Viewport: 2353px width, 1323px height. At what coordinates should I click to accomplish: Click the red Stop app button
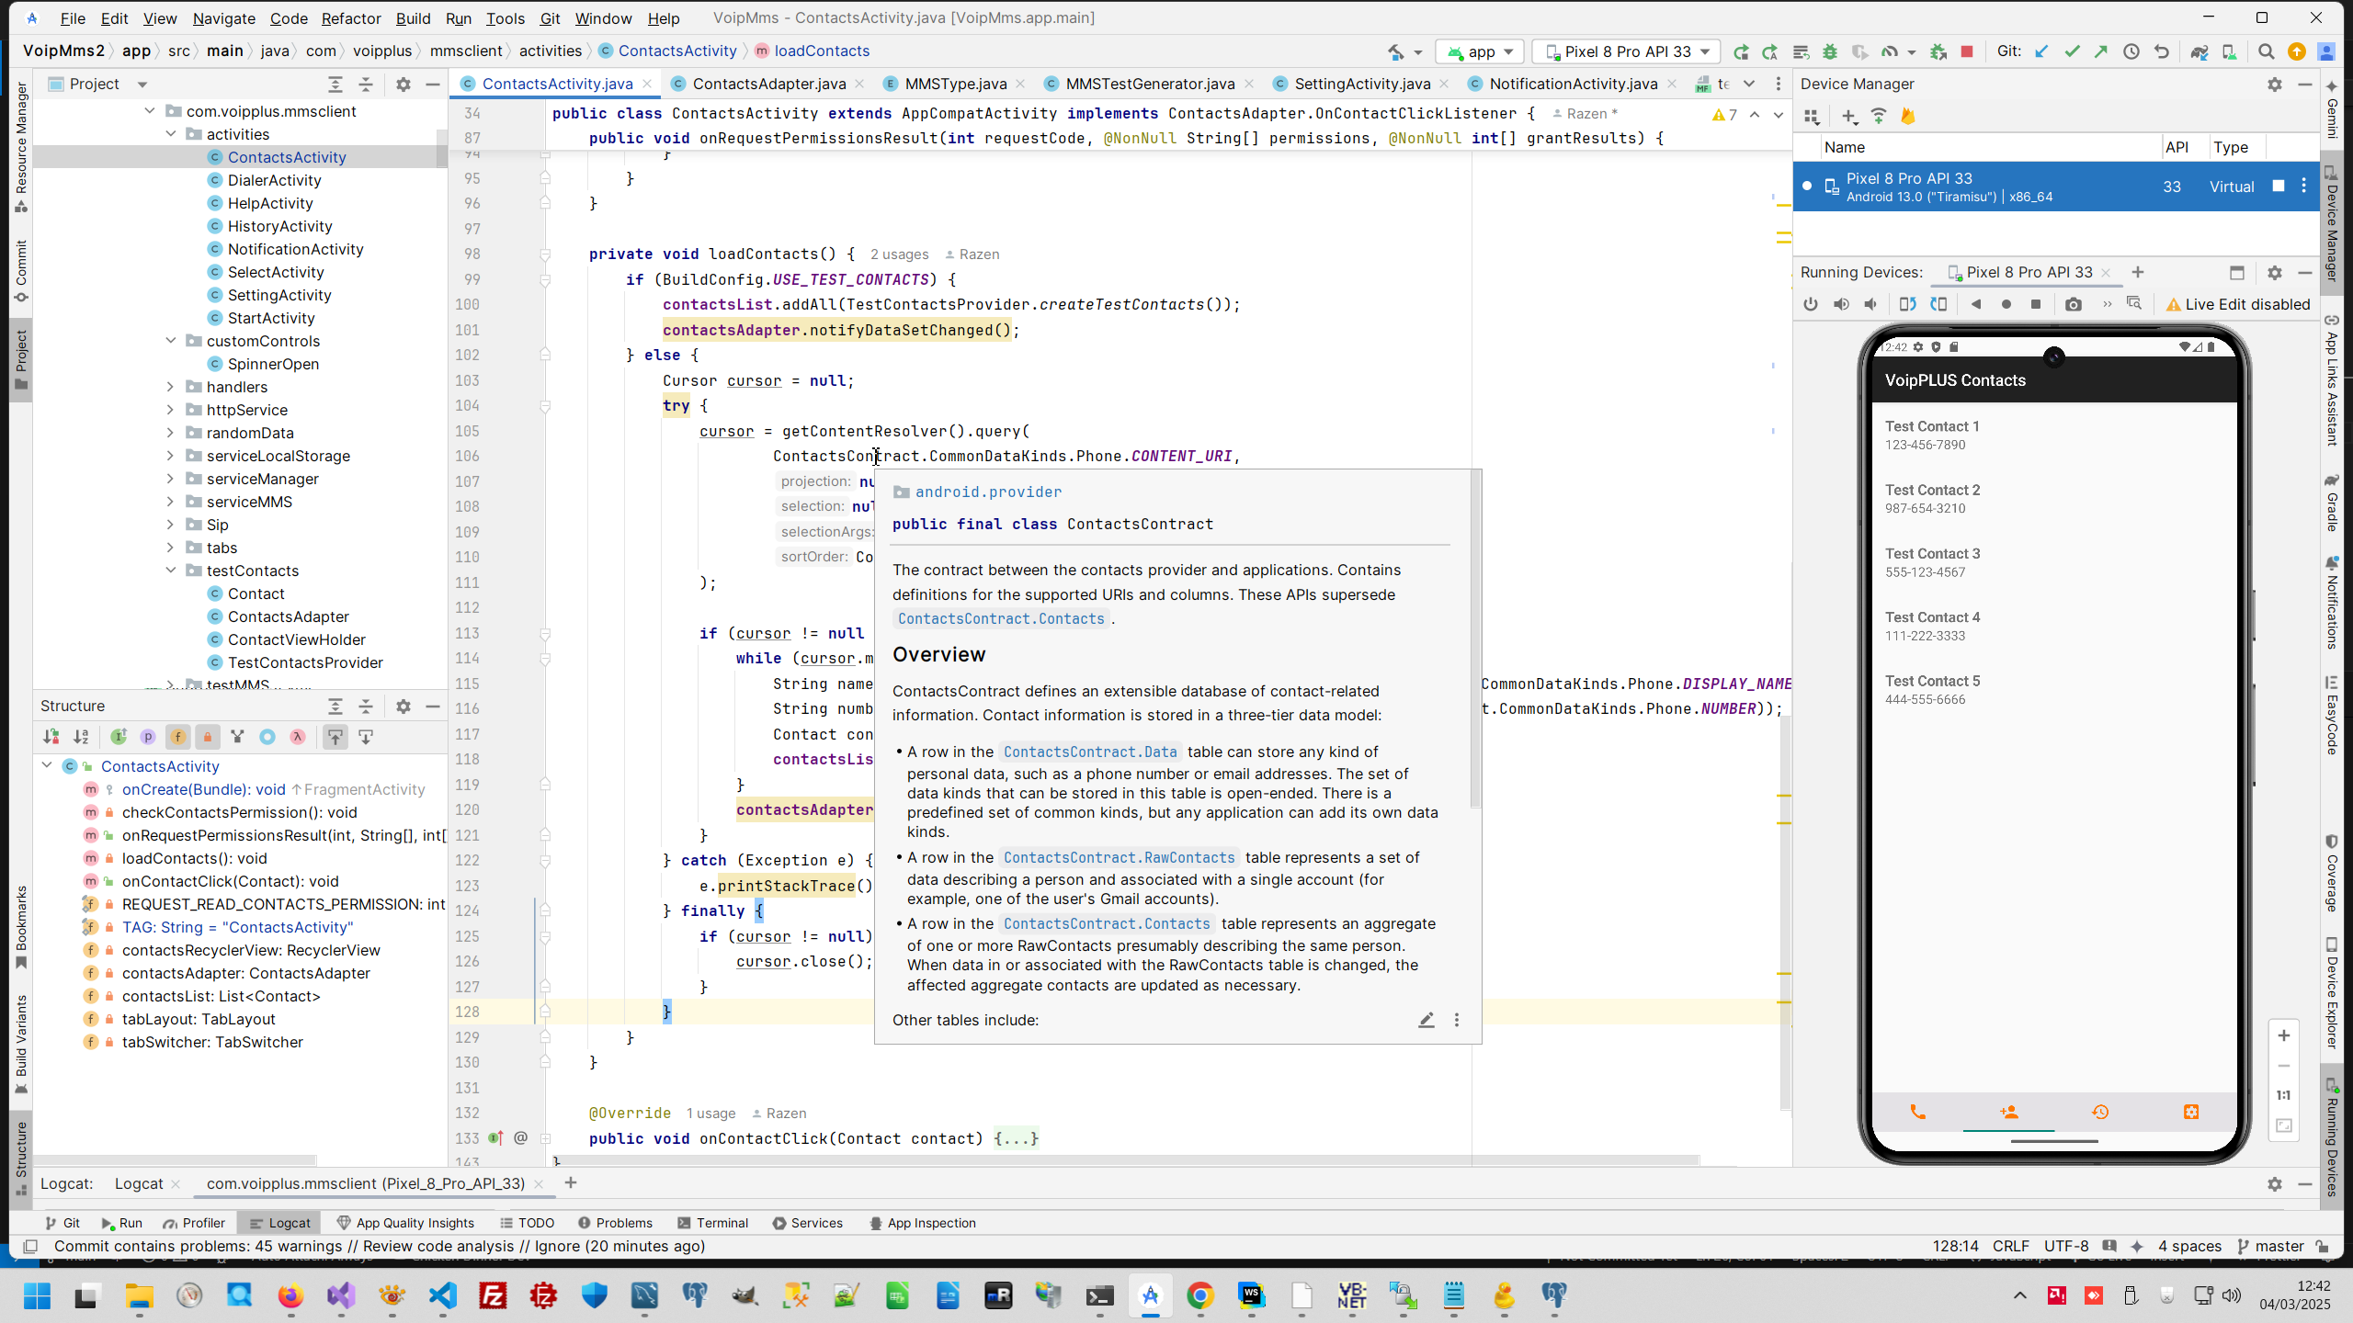click(1967, 51)
